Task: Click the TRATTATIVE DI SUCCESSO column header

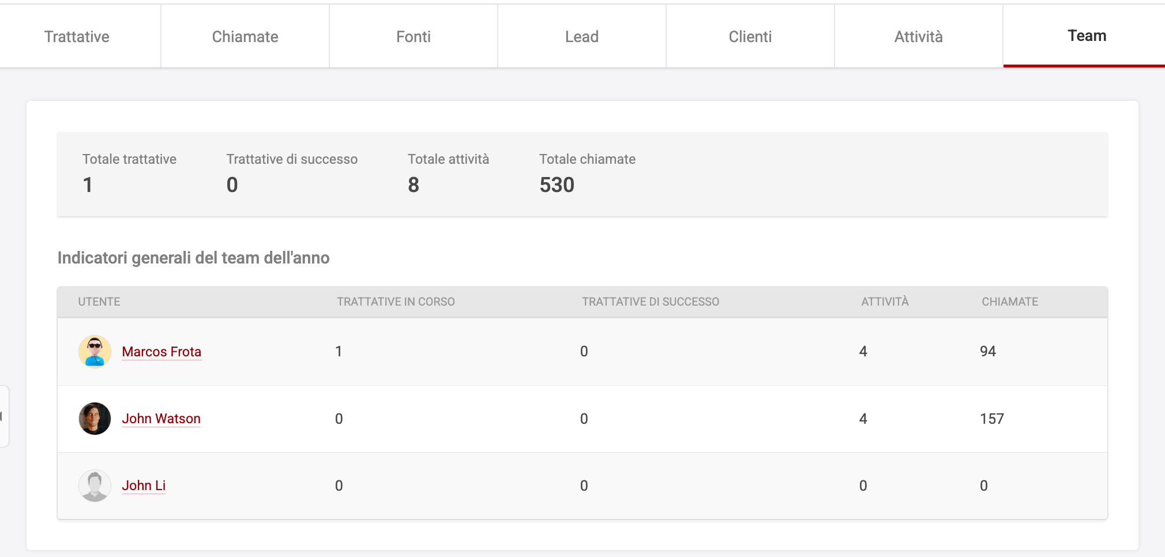Action: (x=650, y=302)
